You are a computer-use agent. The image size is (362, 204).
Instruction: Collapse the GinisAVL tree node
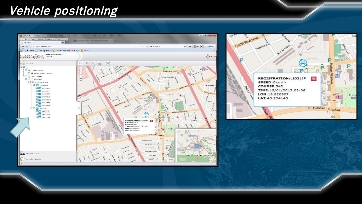click(26, 79)
